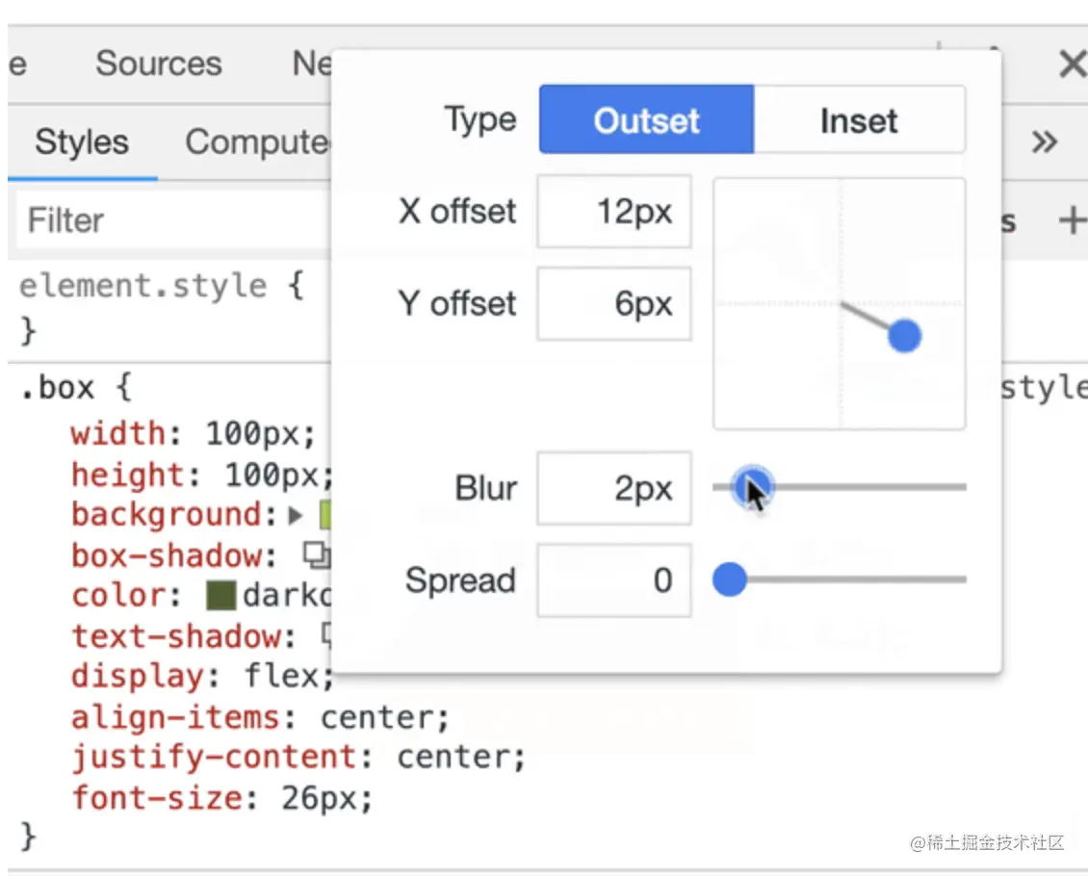
Task: Click the .box selector text
Action: point(57,388)
